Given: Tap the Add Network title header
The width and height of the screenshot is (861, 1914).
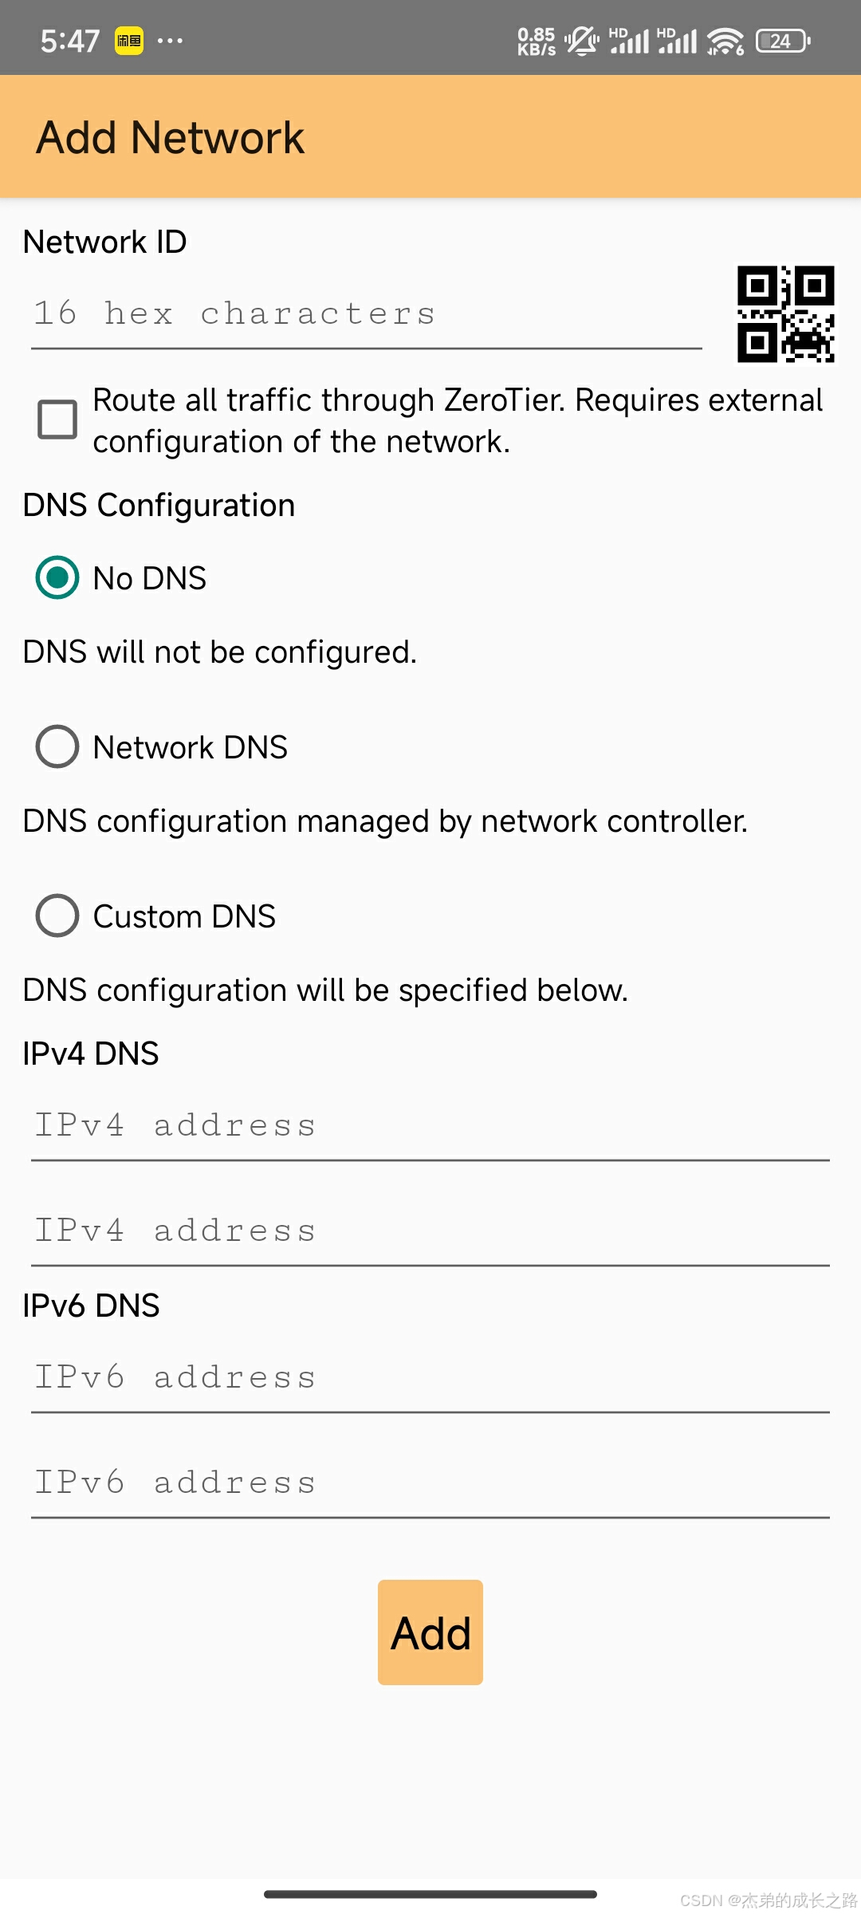Looking at the screenshot, I should tap(171, 137).
